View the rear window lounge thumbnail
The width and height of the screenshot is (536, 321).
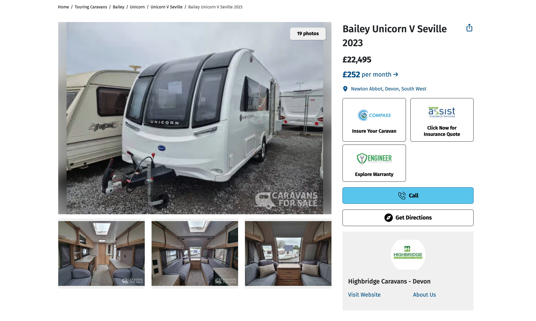[288, 253]
